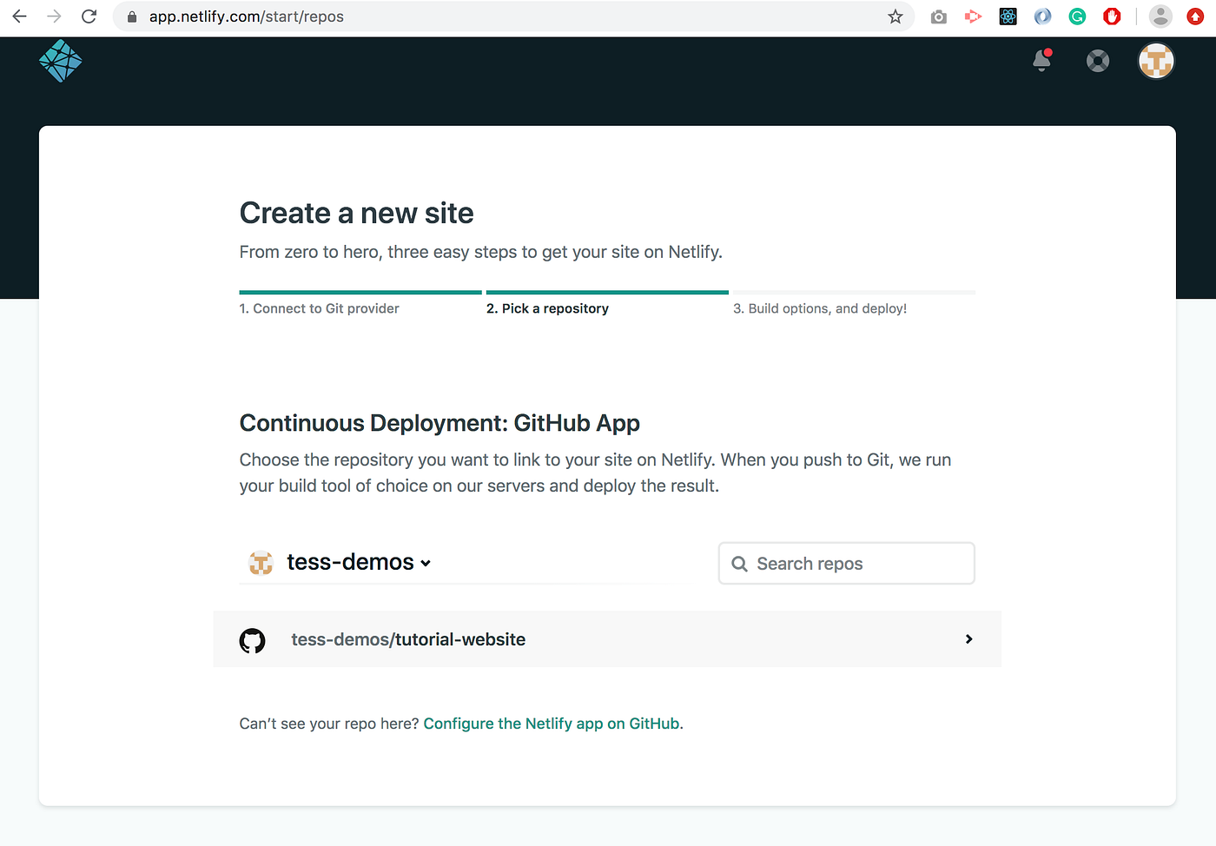Image resolution: width=1216 pixels, height=846 pixels.
Task: Click the Netlify logo in the navbar
Action: click(60, 61)
